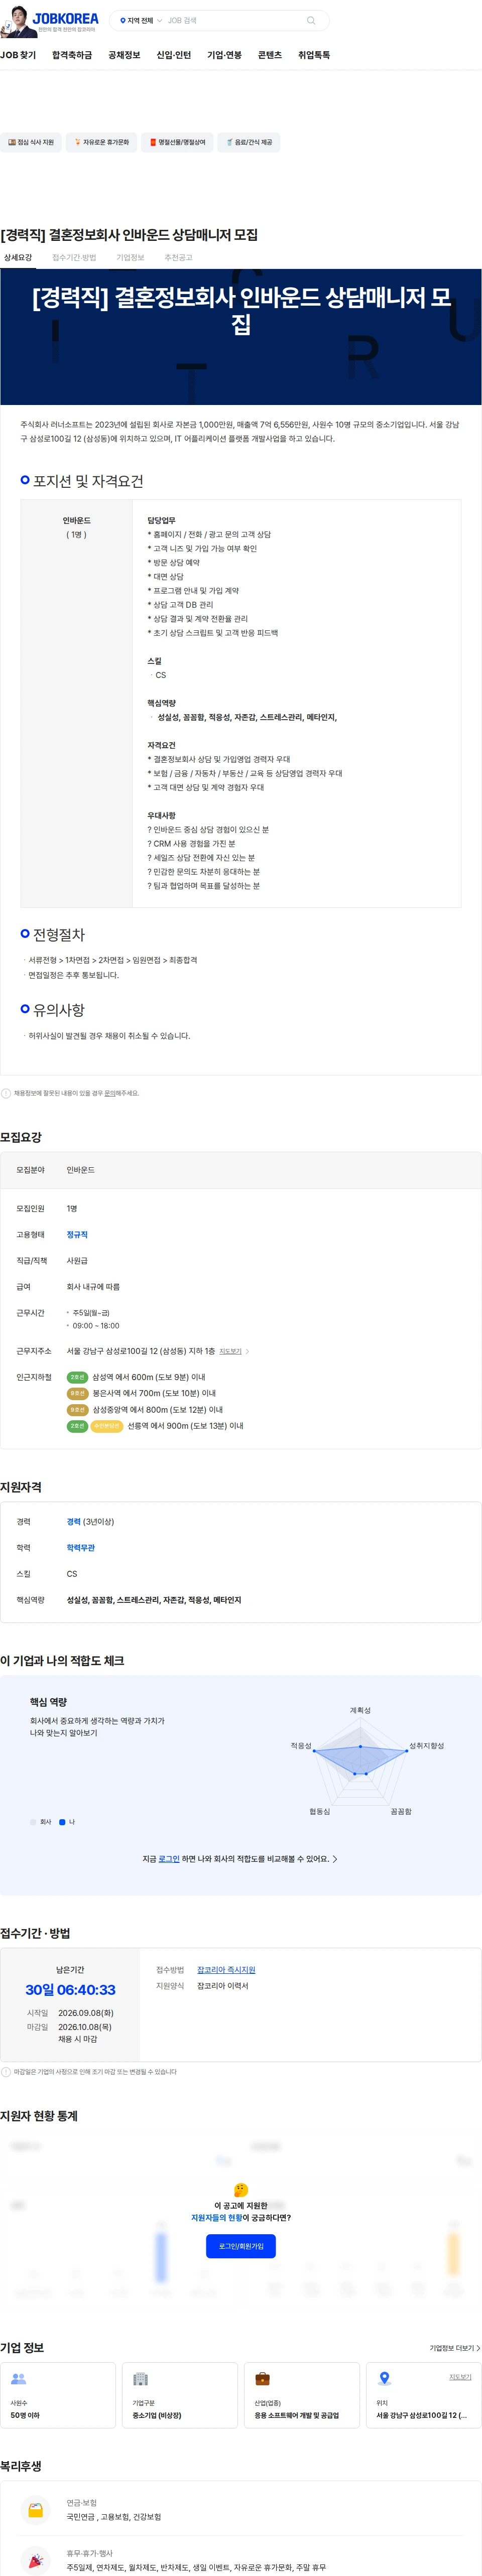The height and width of the screenshot is (2576, 482).
Task: Click the 서울 강남구 삼성로100길 12 address text
Action: 140,1351
